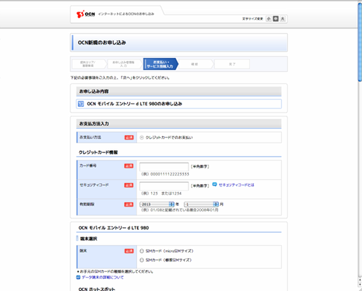The width and height of the screenshot is (362, 291).
Task: Click the card number input field
Action: [164, 167]
